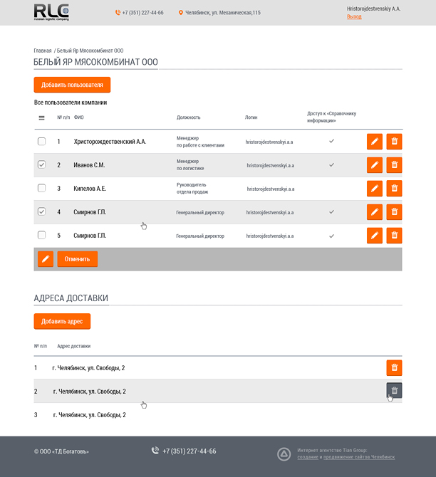Delete user Кипелов А.Е. with the trash icon

click(x=394, y=188)
